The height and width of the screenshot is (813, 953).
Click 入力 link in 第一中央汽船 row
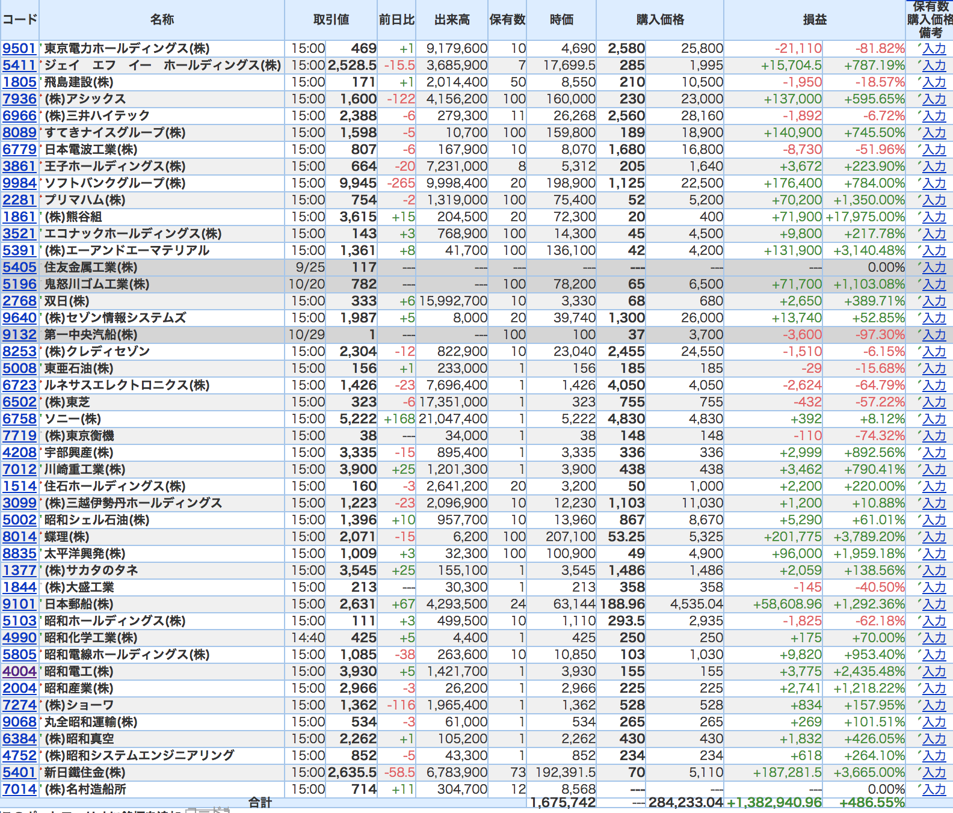934,335
